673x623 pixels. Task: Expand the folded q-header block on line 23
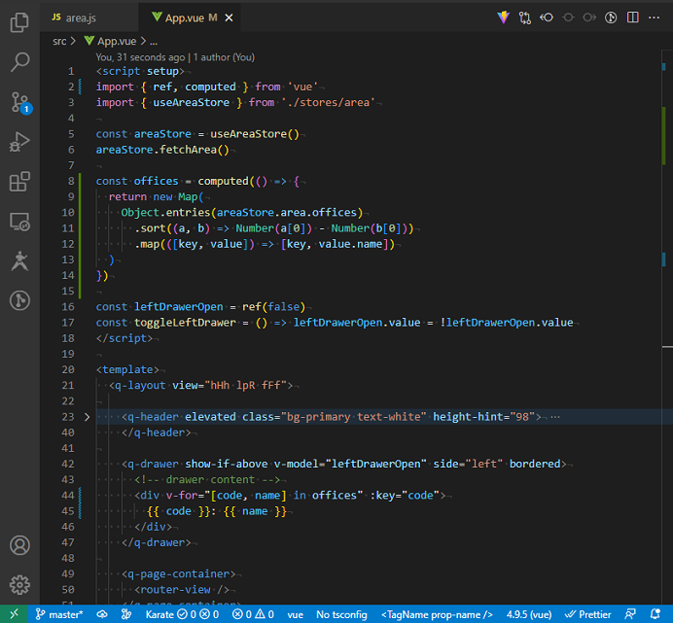(x=88, y=417)
